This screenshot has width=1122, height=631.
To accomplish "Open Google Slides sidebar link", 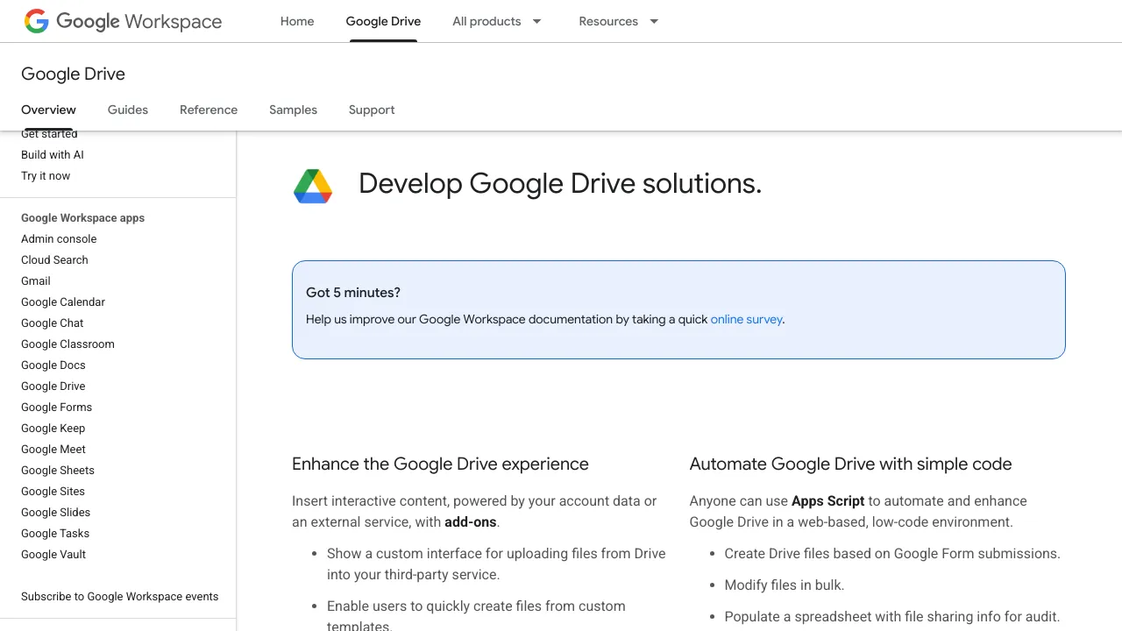I will click(56, 512).
